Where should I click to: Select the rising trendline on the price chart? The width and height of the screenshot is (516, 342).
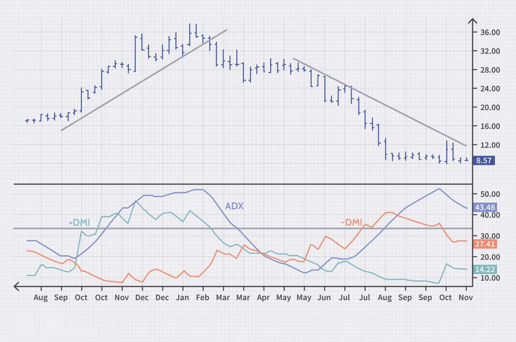(x=144, y=80)
